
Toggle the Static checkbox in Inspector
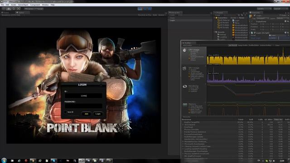click(x=280, y=15)
